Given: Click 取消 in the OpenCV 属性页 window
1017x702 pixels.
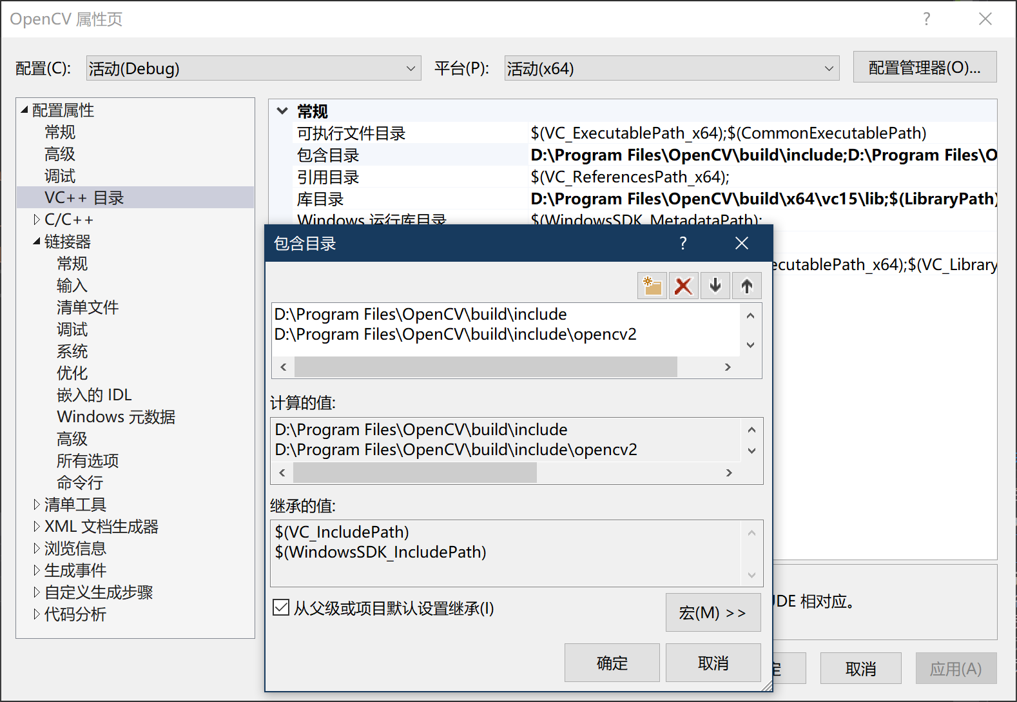Looking at the screenshot, I should pos(861,668).
